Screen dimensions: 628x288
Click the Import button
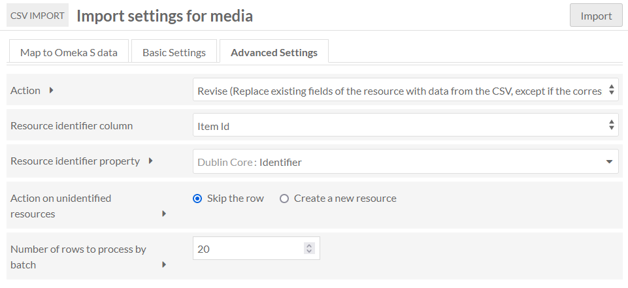tap(596, 16)
